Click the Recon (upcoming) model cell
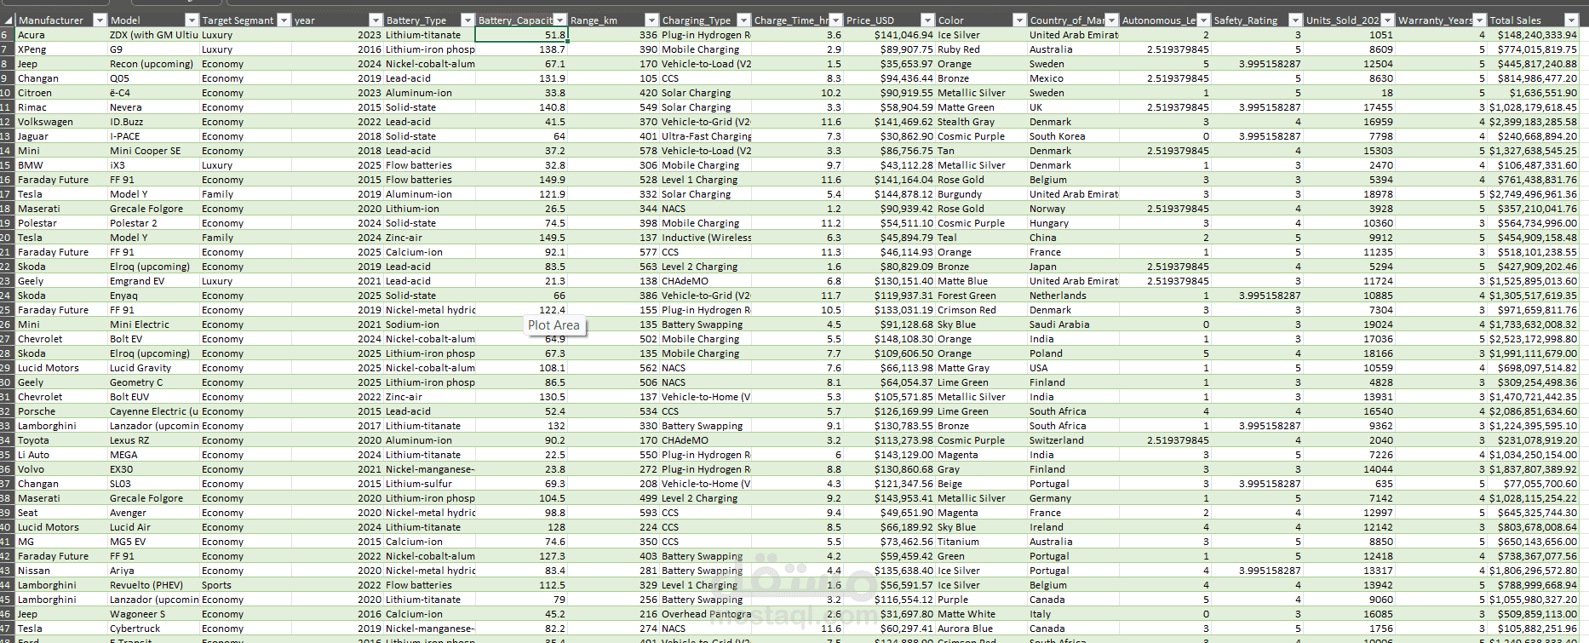1589x643 pixels. point(153,64)
